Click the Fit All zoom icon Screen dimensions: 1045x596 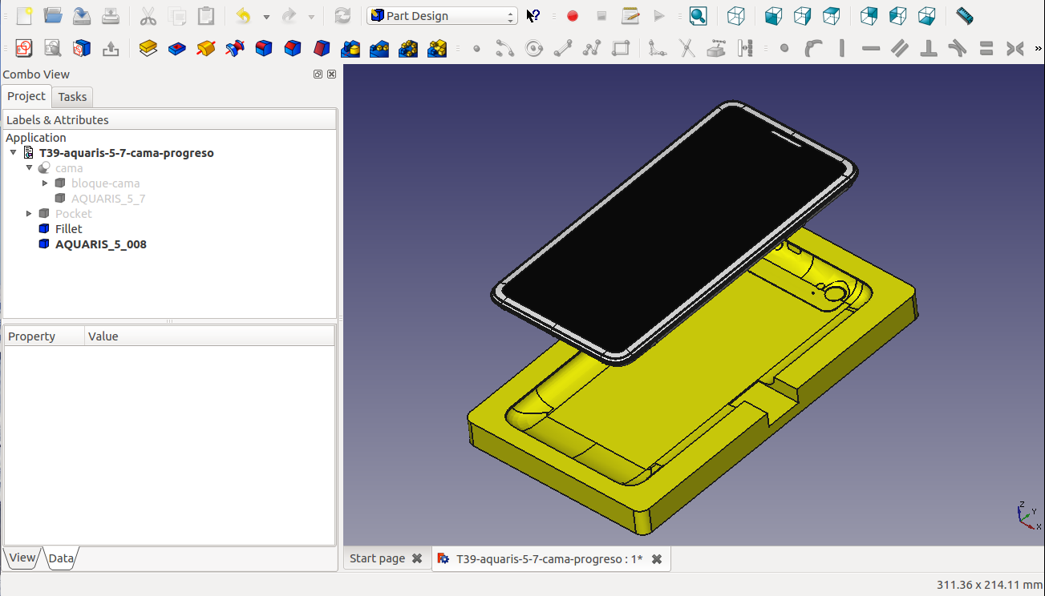(698, 16)
